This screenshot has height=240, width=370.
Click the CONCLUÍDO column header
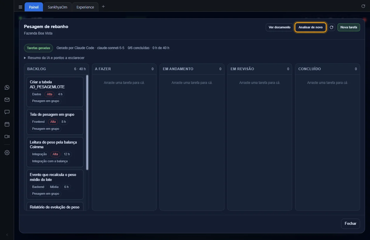(x=328, y=69)
